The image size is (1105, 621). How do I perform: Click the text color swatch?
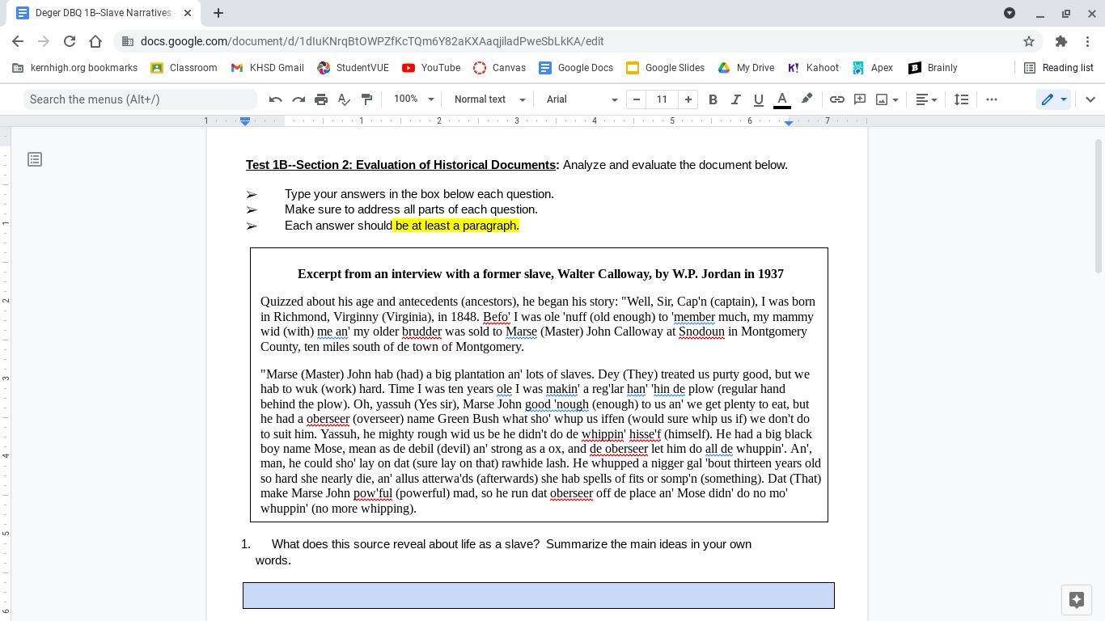click(x=781, y=99)
